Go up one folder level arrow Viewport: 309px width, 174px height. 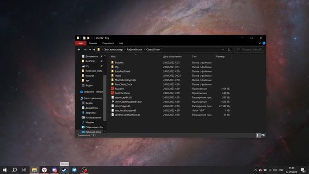(94, 50)
